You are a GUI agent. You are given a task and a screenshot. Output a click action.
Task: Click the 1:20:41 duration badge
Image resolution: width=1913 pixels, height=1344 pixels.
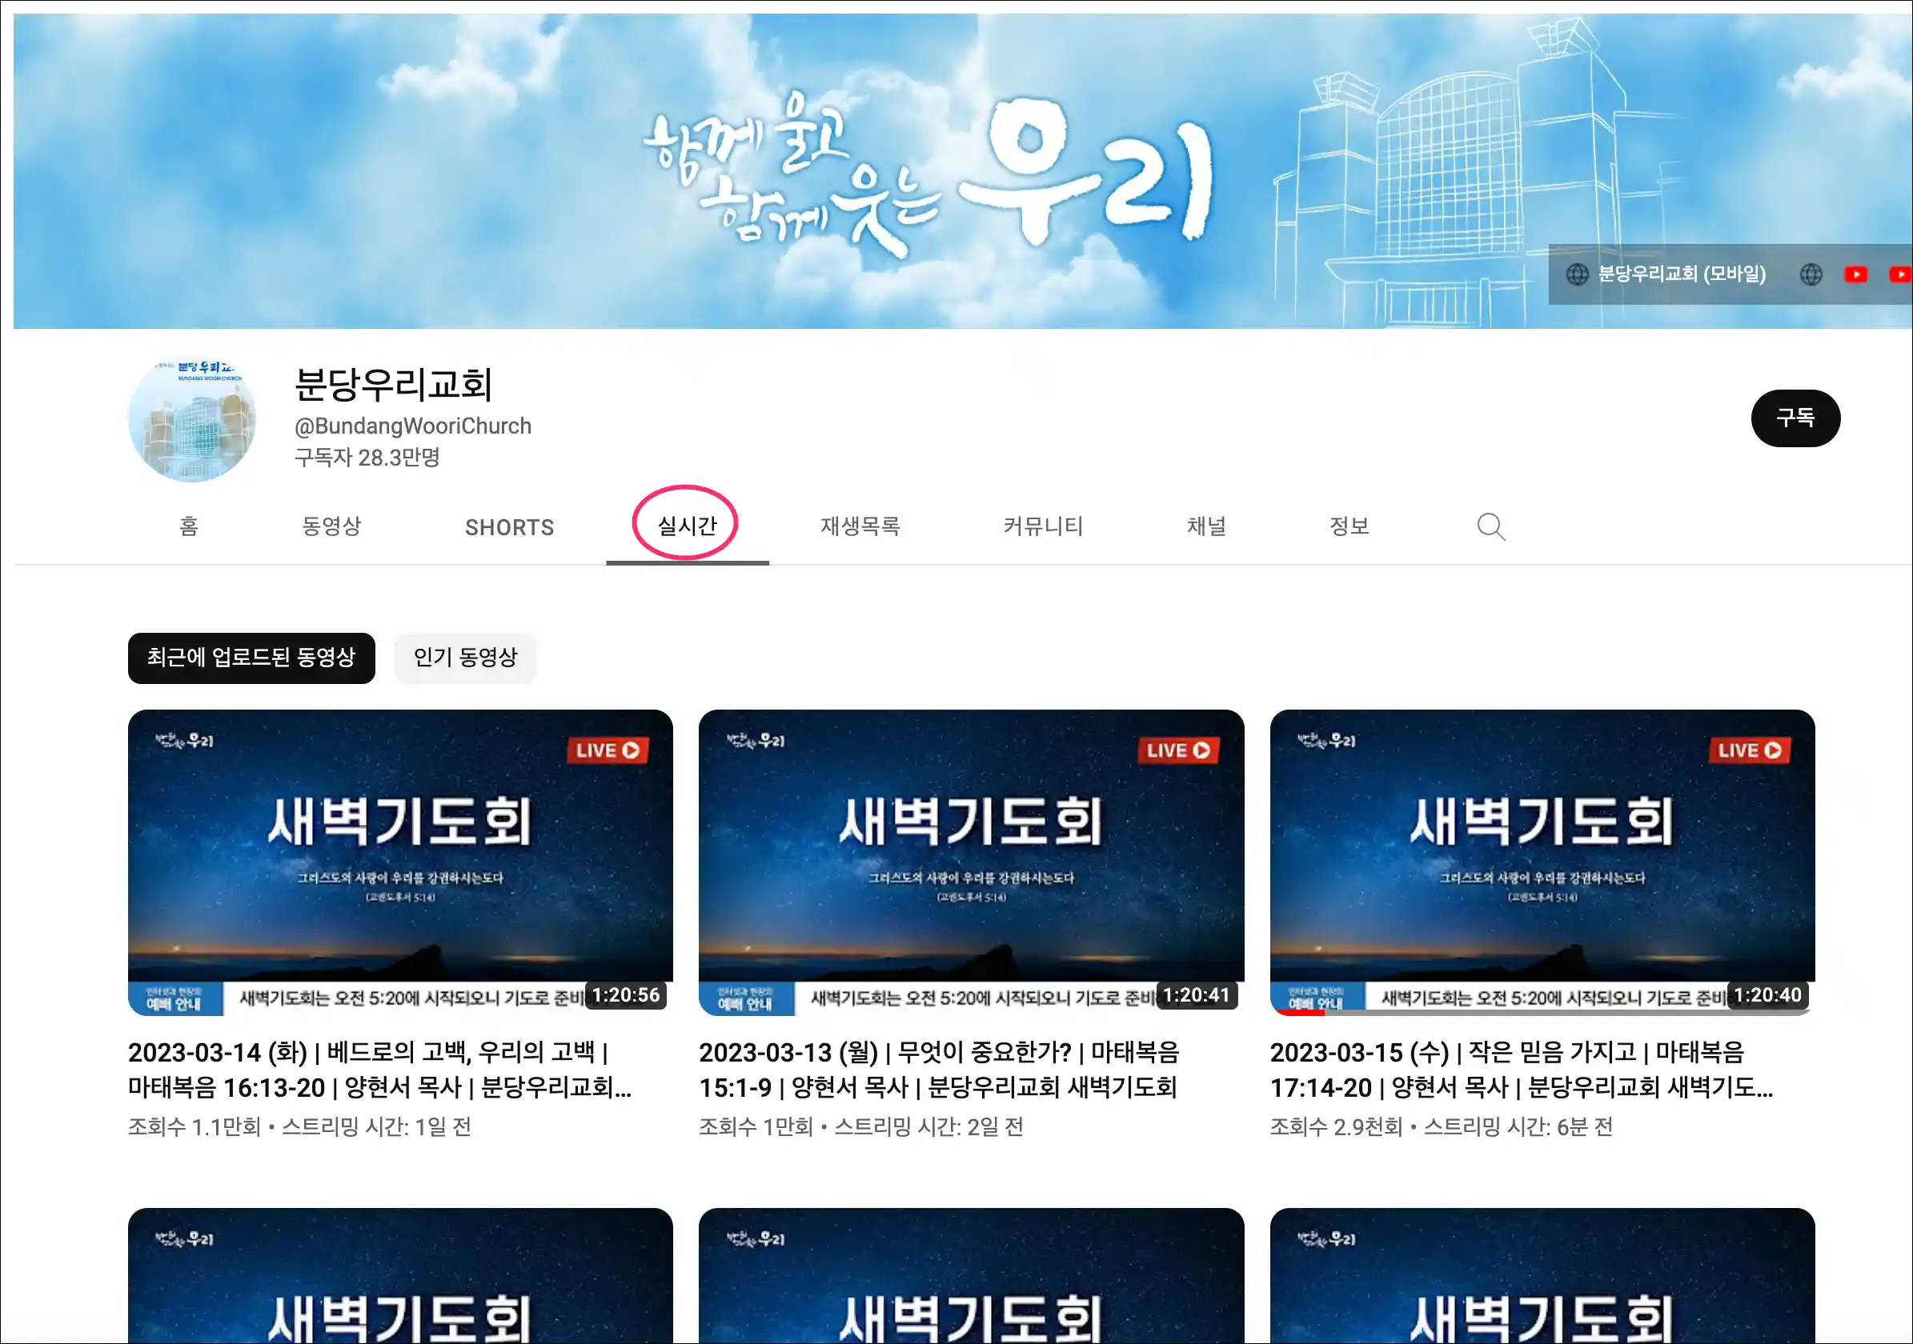(x=1197, y=996)
